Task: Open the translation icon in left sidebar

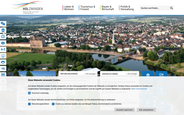Action: (3, 24)
